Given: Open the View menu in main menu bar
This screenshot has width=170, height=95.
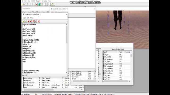Looking at the screenshot, I should click(x=29, y=1).
